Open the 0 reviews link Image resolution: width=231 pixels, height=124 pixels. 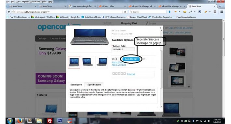point(131,74)
